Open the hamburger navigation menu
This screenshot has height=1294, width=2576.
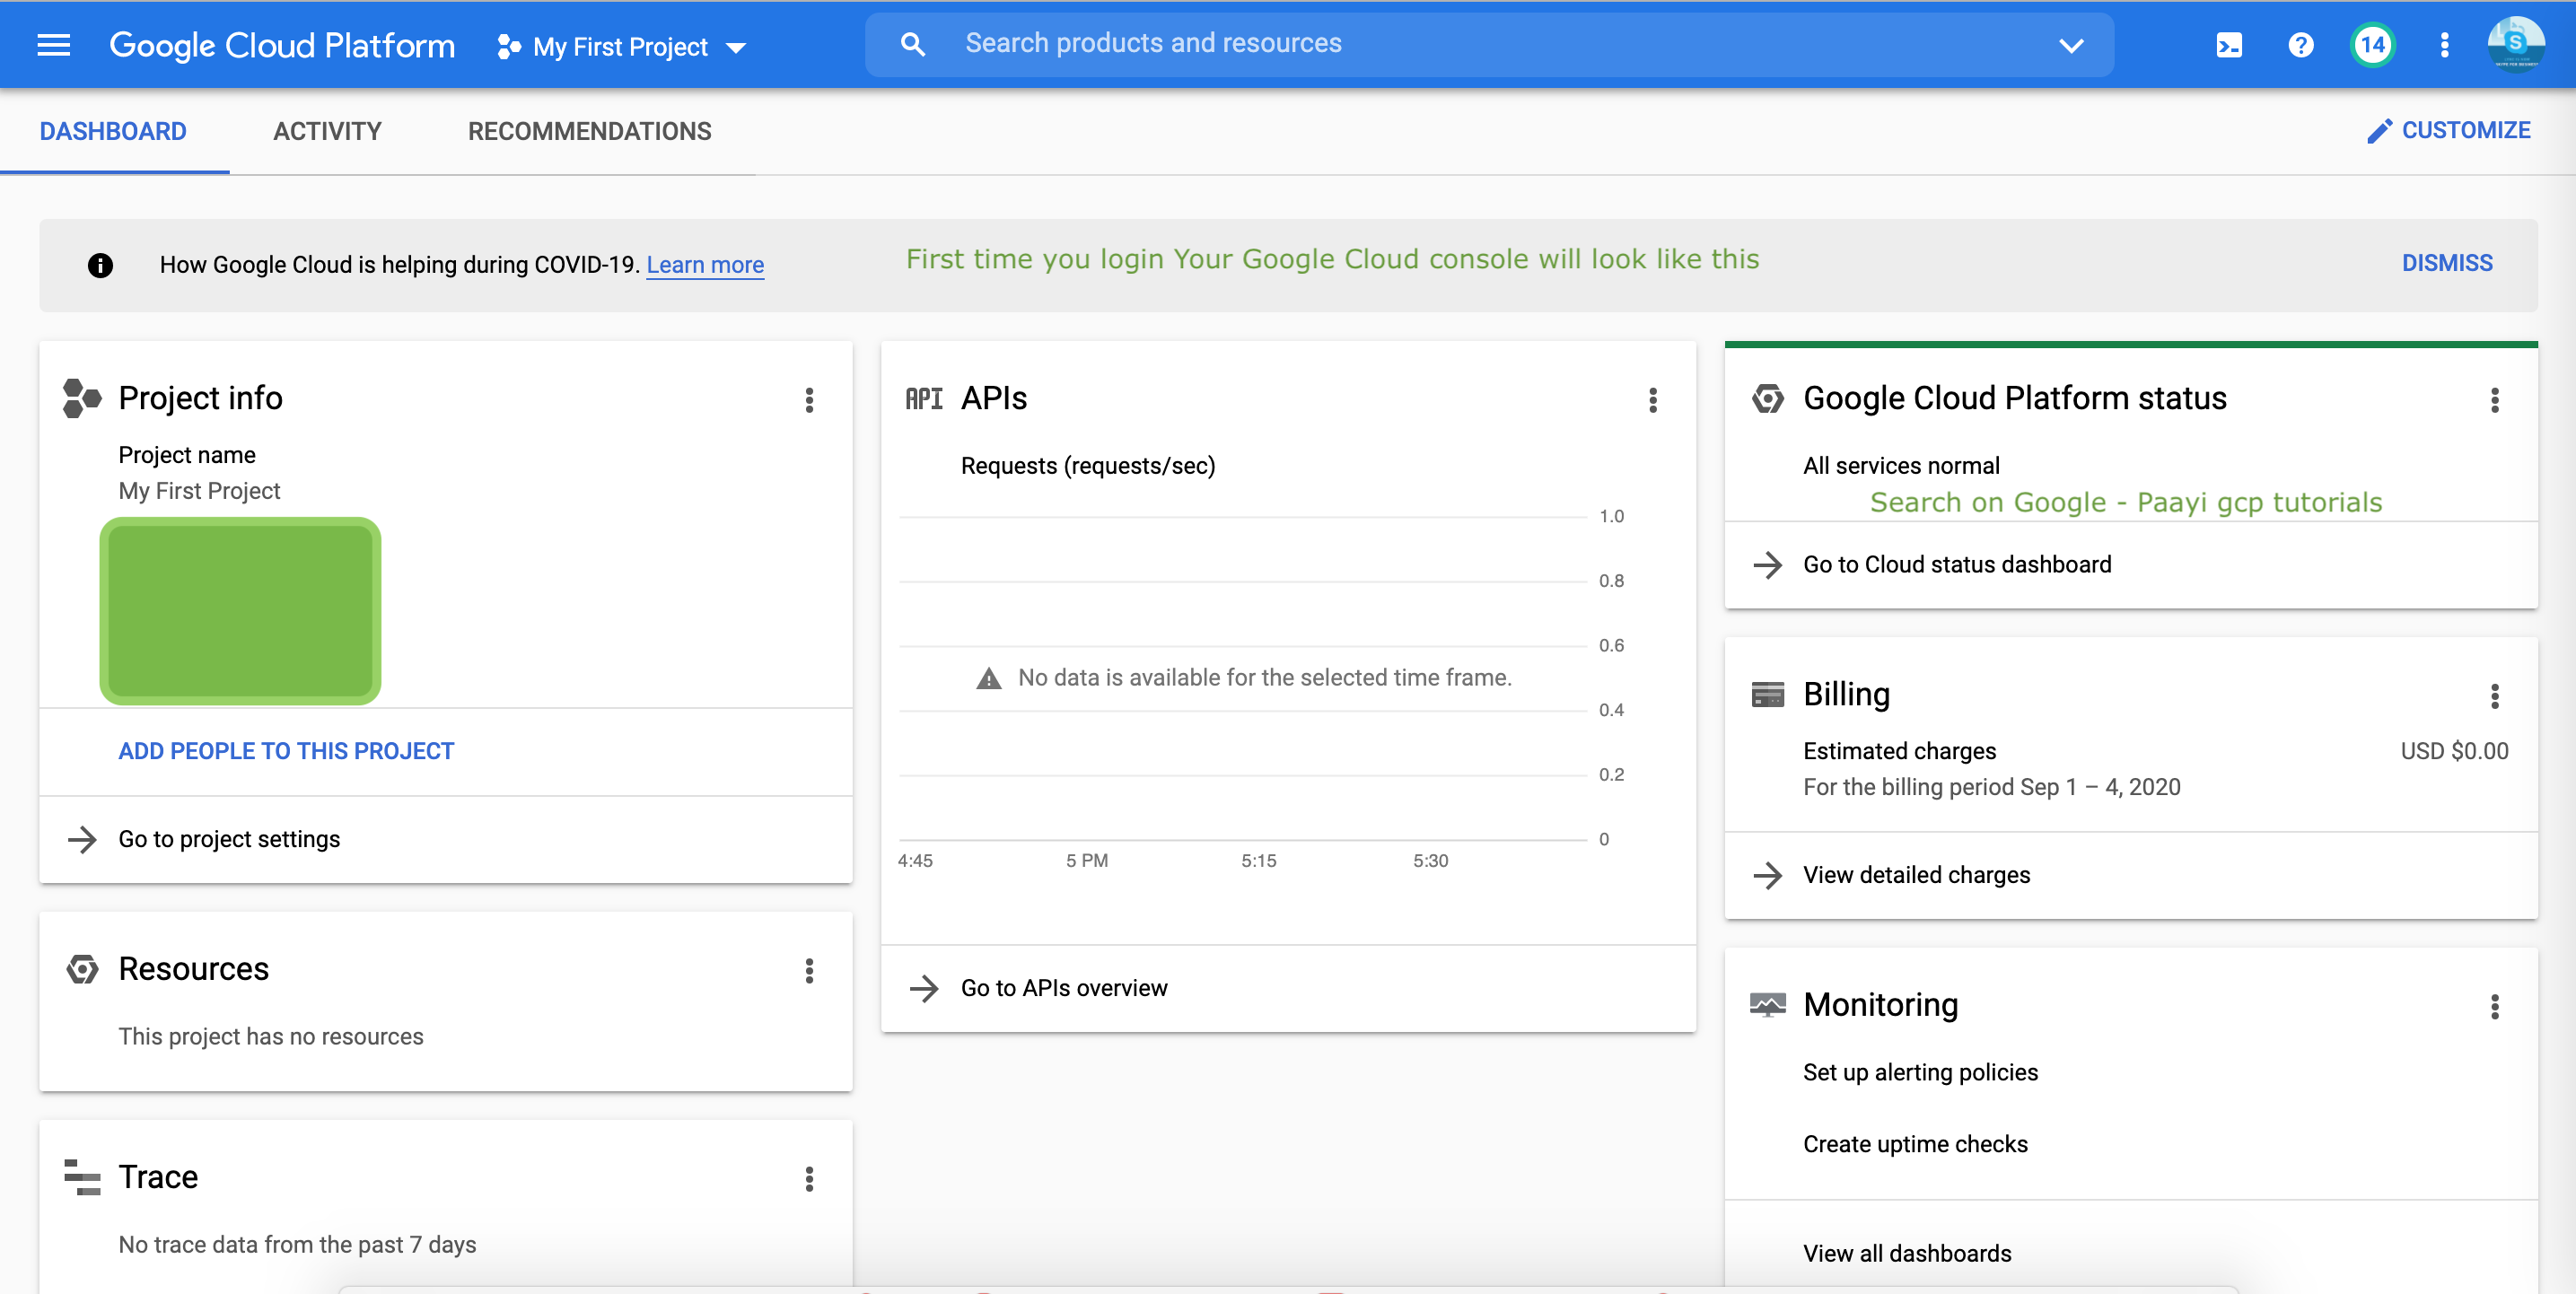pyautogui.click(x=53, y=45)
